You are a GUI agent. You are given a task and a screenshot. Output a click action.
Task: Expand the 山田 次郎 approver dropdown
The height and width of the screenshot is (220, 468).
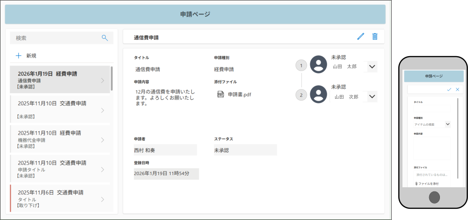tap(372, 96)
